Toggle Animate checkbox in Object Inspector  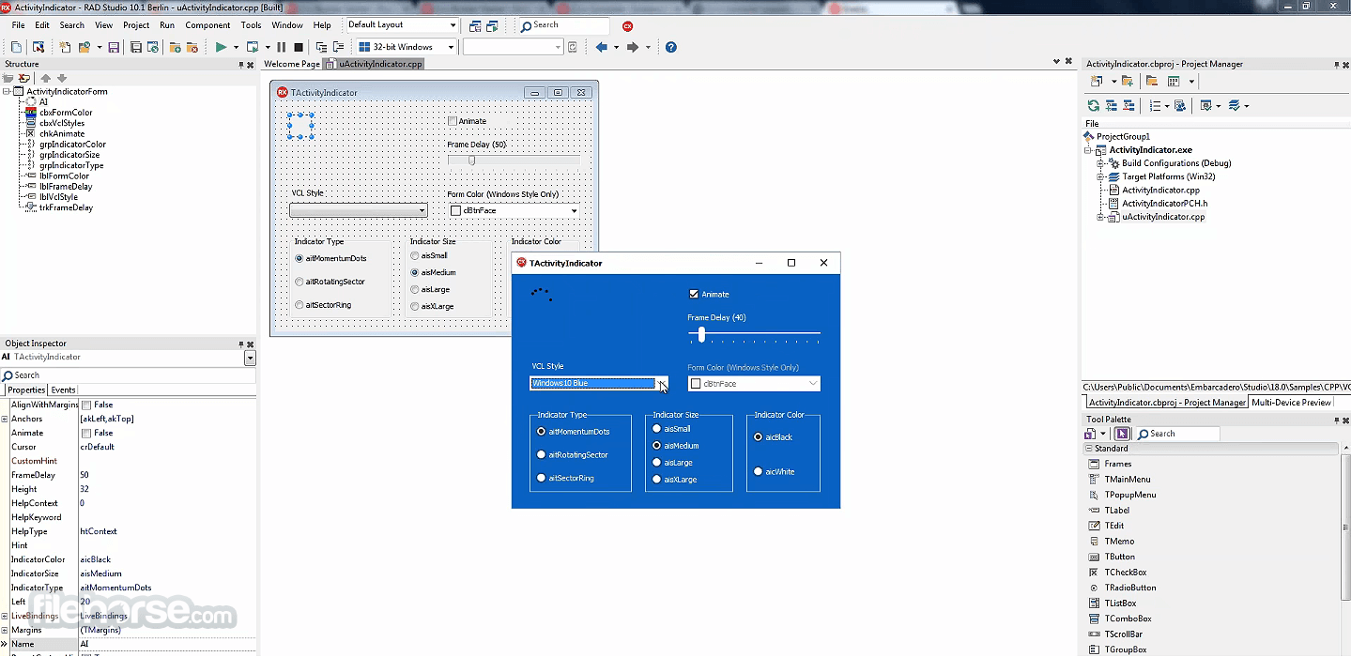point(86,433)
